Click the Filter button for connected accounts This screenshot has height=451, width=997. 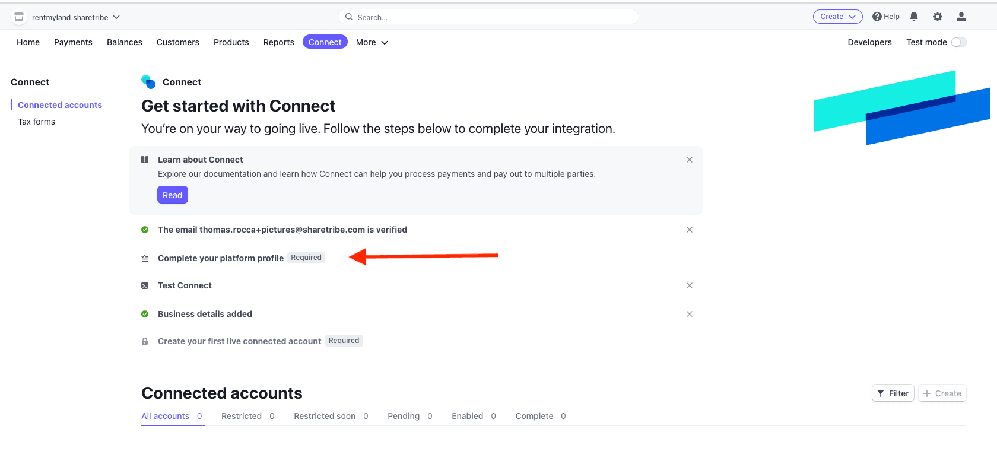pos(893,393)
